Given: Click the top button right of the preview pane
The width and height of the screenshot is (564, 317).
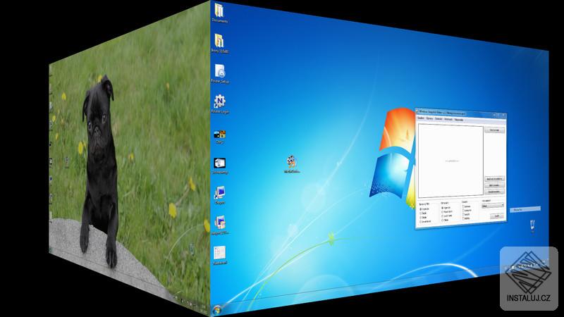Looking at the screenshot, I should tap(495, 130).
